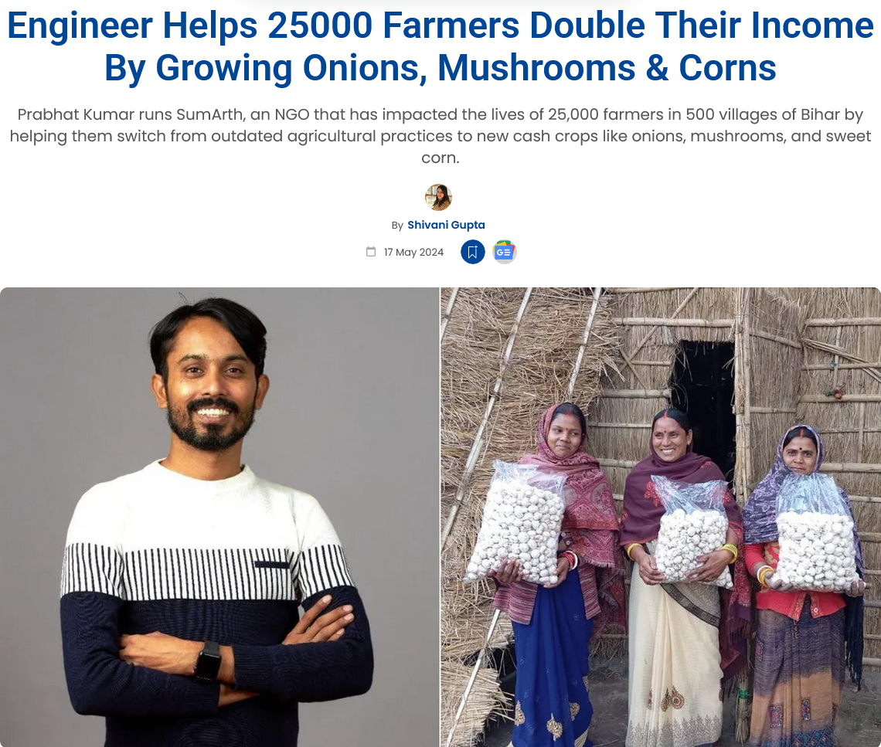The height and width of the screenshot is (747, 881).
Task: Click the smartwatch on the man's wrist
Action: pyautogui.click(x=208, y=661)
